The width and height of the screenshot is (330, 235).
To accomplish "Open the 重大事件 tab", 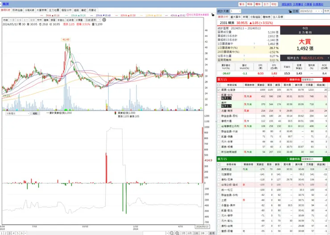I will [x=235, y=17].
